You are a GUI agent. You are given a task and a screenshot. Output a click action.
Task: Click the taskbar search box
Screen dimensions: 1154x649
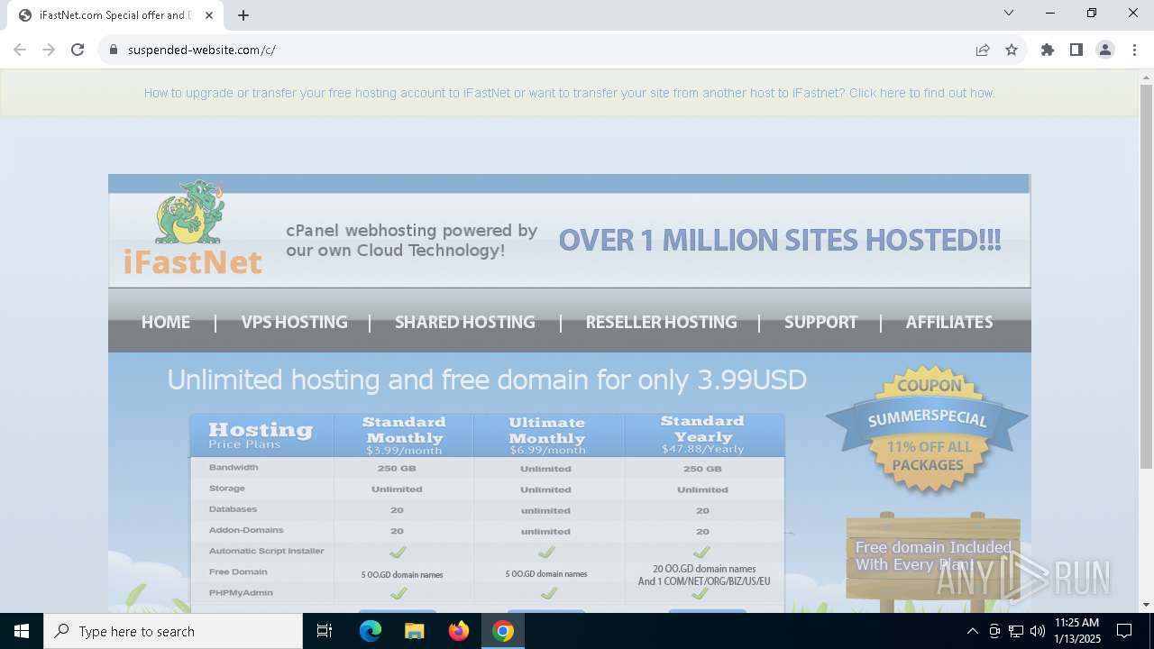(x=173, y=631)
